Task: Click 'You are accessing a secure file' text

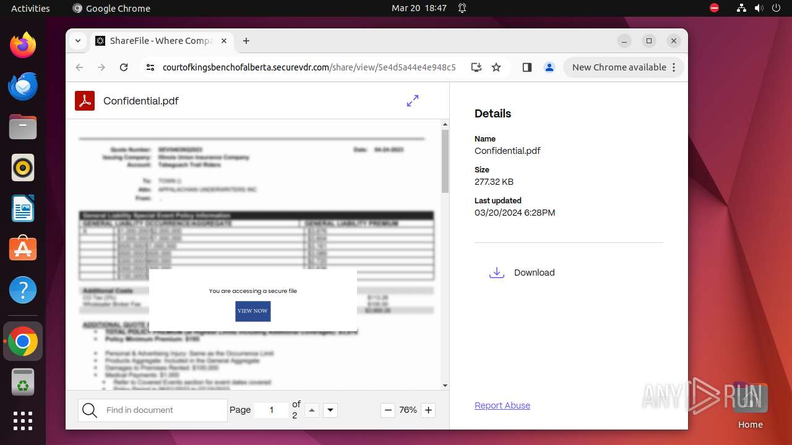Action: (x=252, y=291)
